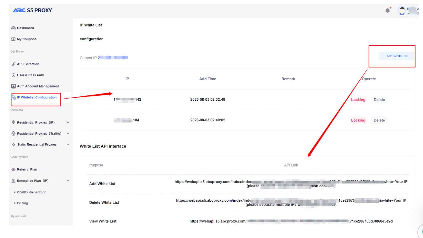Screen dimensions: 423x238
Task: Click the Auth Account Management person icon
Action: tap(13, 86)
